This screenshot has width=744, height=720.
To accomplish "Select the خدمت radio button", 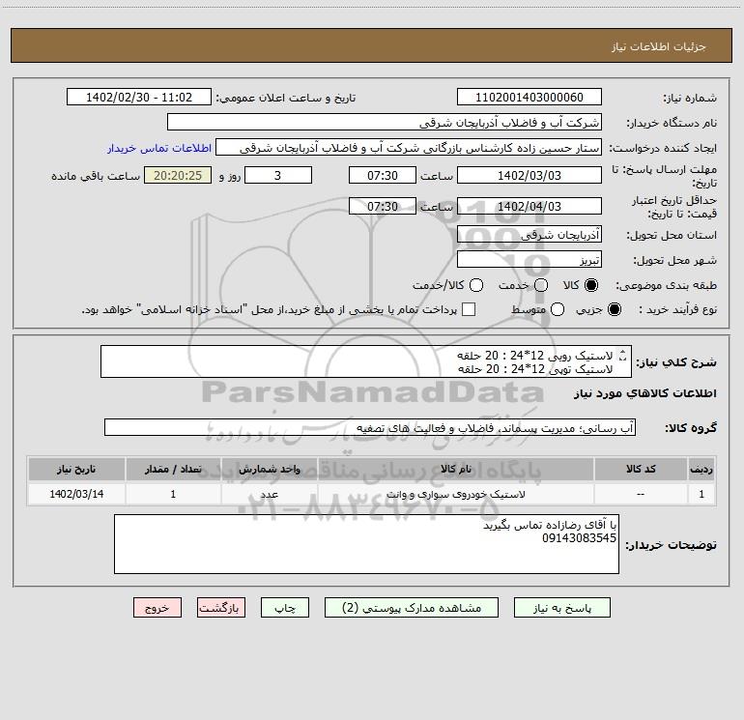I will [541, 285].
